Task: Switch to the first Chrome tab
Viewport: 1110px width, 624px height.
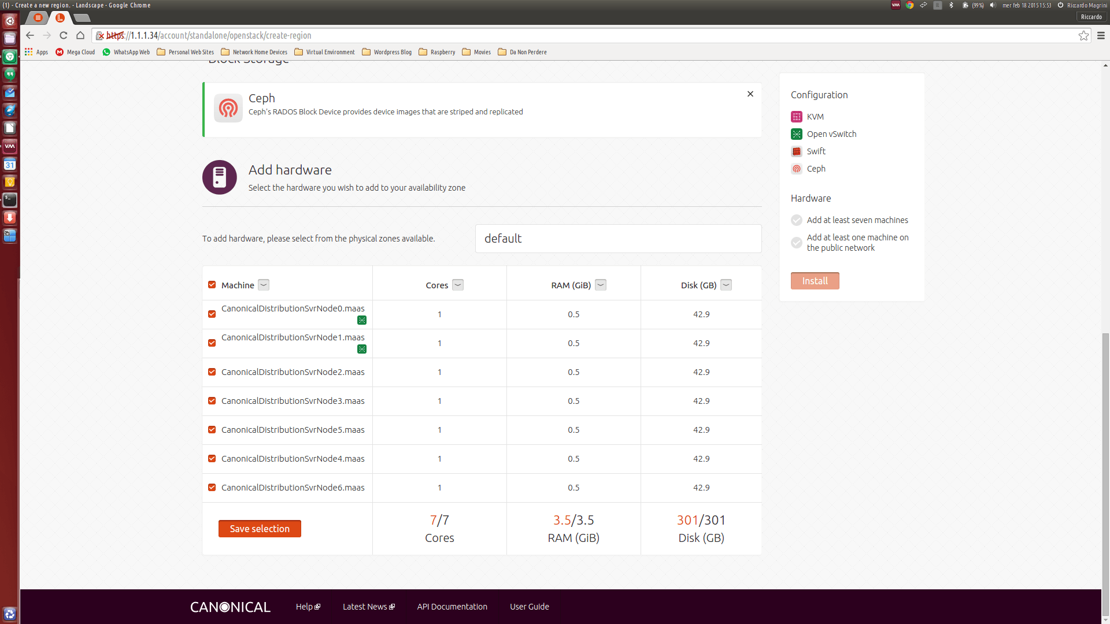Action: coord(38,18)
